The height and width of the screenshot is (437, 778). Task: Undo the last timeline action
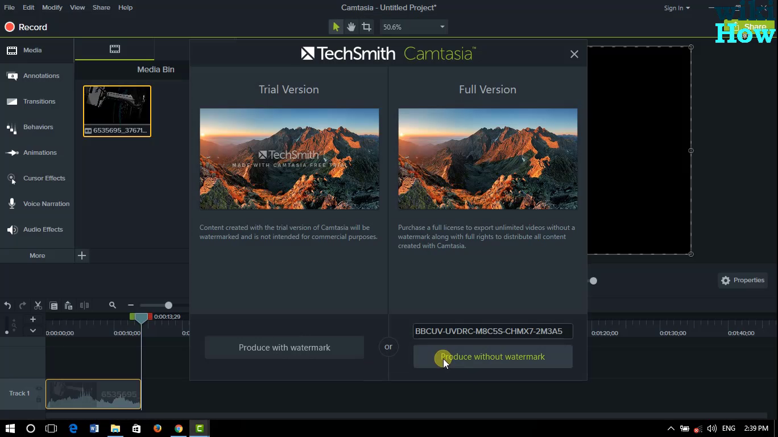point(7,306)
